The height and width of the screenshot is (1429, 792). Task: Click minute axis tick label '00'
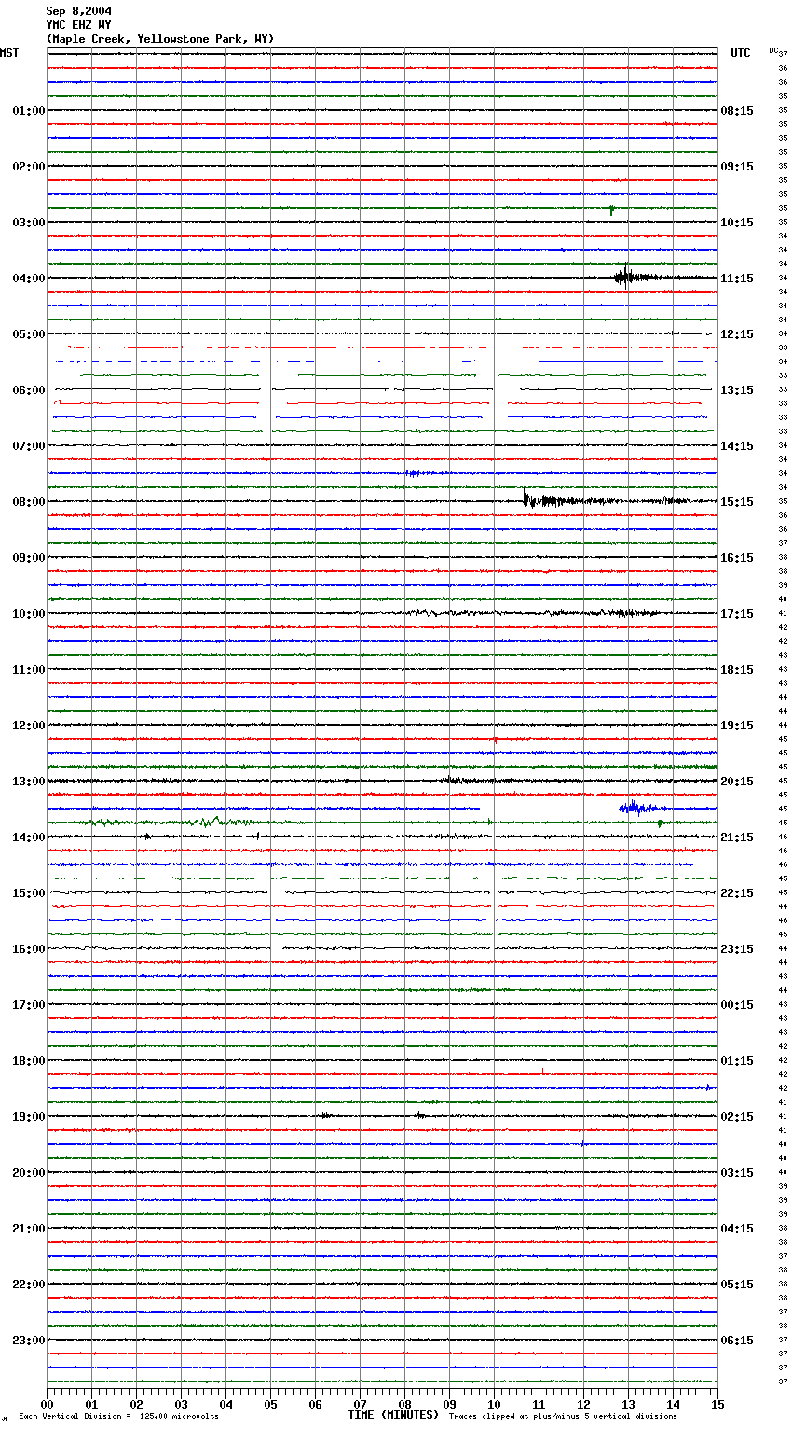pos(47,1404)
